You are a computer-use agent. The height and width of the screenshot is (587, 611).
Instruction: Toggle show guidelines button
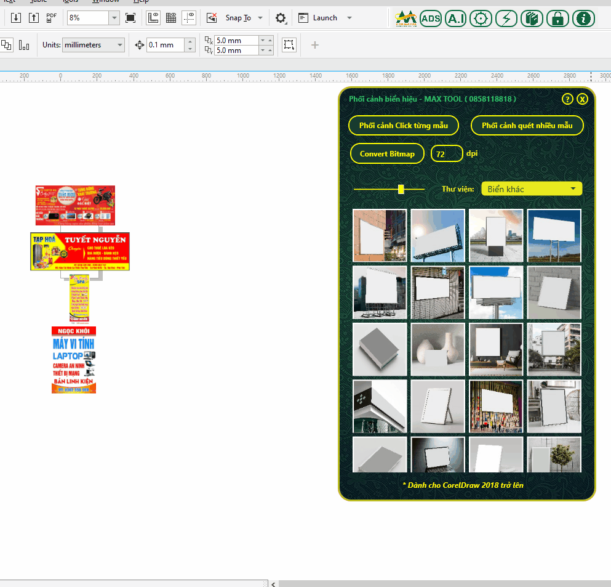[190, 18]
